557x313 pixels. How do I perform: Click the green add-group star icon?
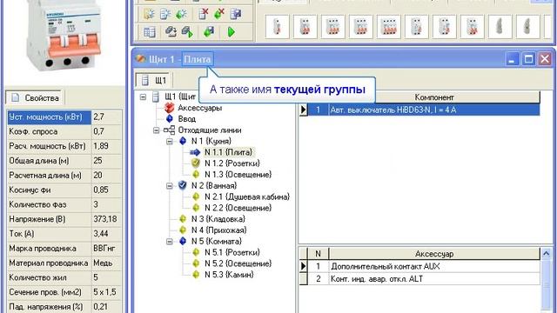[182, 14]
